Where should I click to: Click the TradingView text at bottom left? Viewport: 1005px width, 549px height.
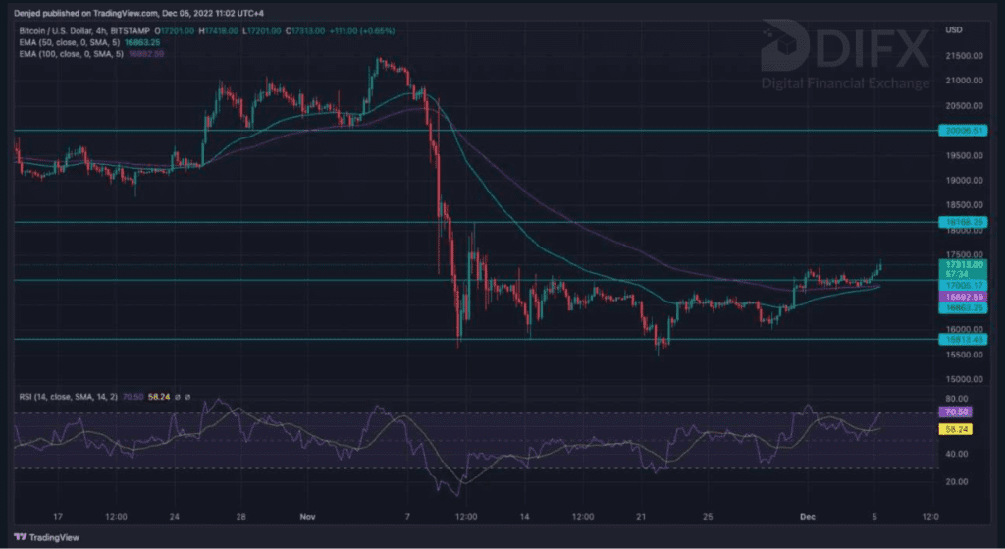tap(58, 537)
